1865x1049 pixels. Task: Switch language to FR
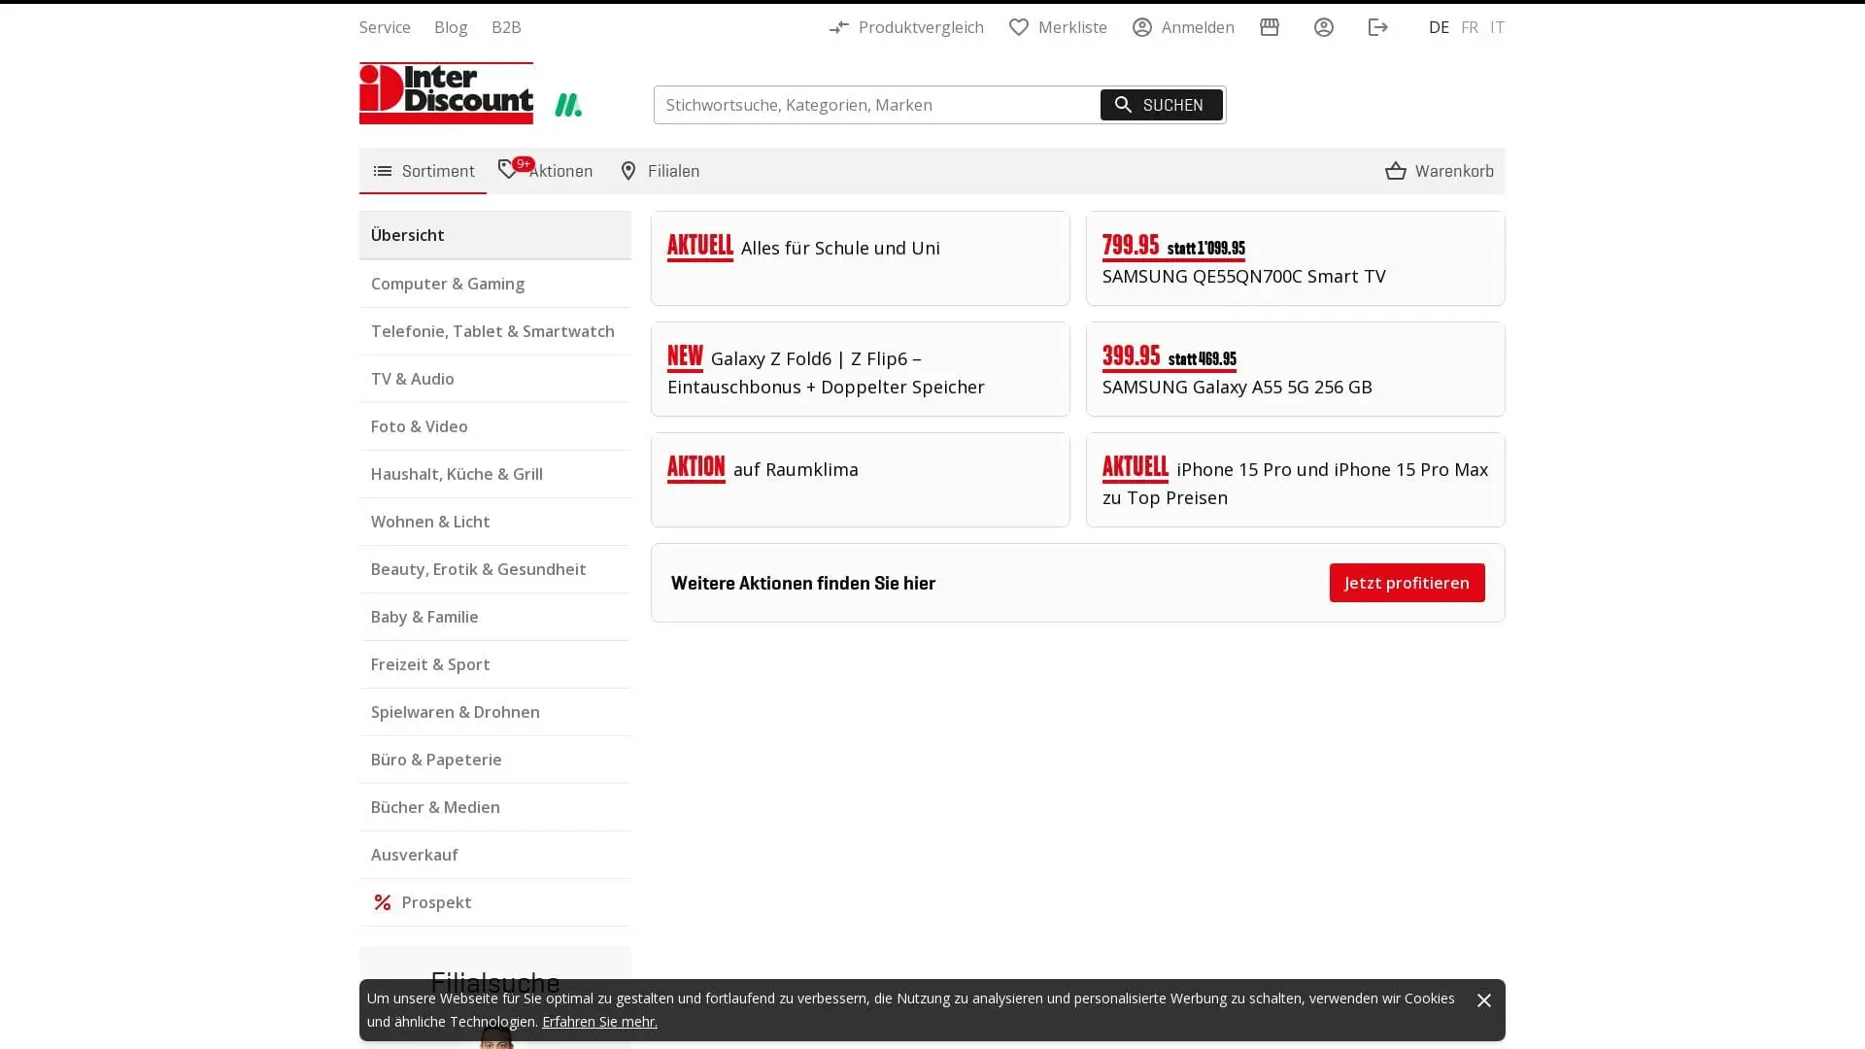coord(1470,27)
